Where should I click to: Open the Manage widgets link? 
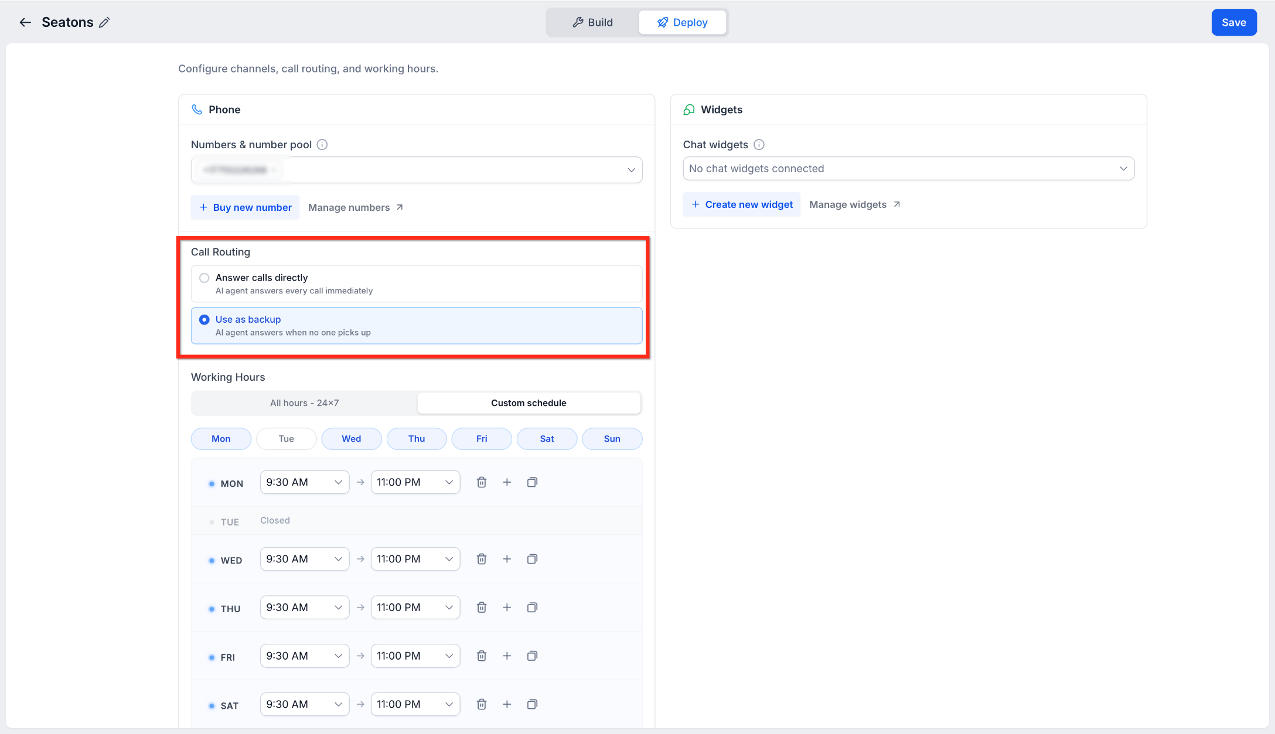(x=855, y=204)
